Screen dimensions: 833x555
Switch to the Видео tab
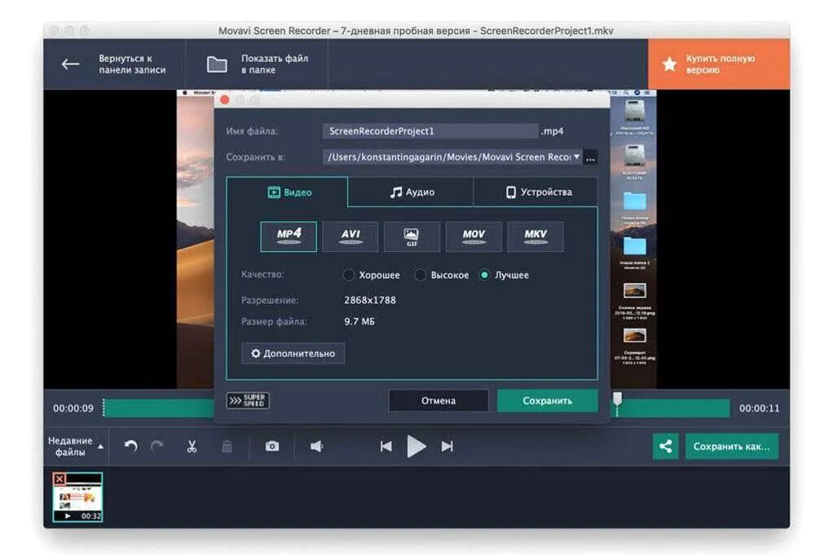coord(288,192)
